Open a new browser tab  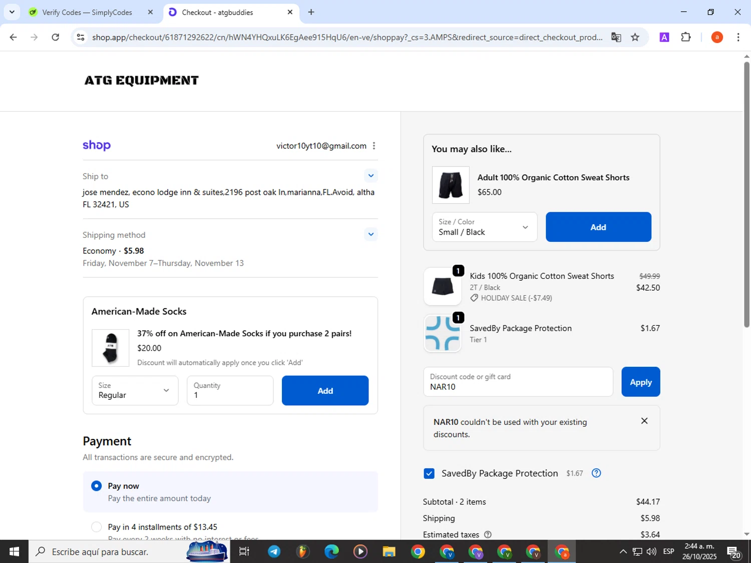coord(311,12)
